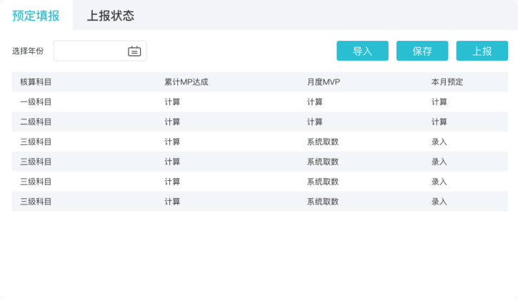Select the 二级科目 row label
Viewport: 518px width, 299px height.
point(36,122)
